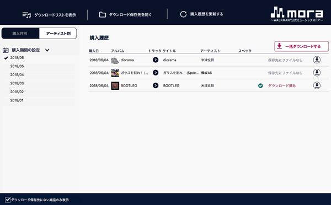Screen dimensions: 331x205
Task: Click the calendar icon beside 購入期間の設定
Action: 6,50
